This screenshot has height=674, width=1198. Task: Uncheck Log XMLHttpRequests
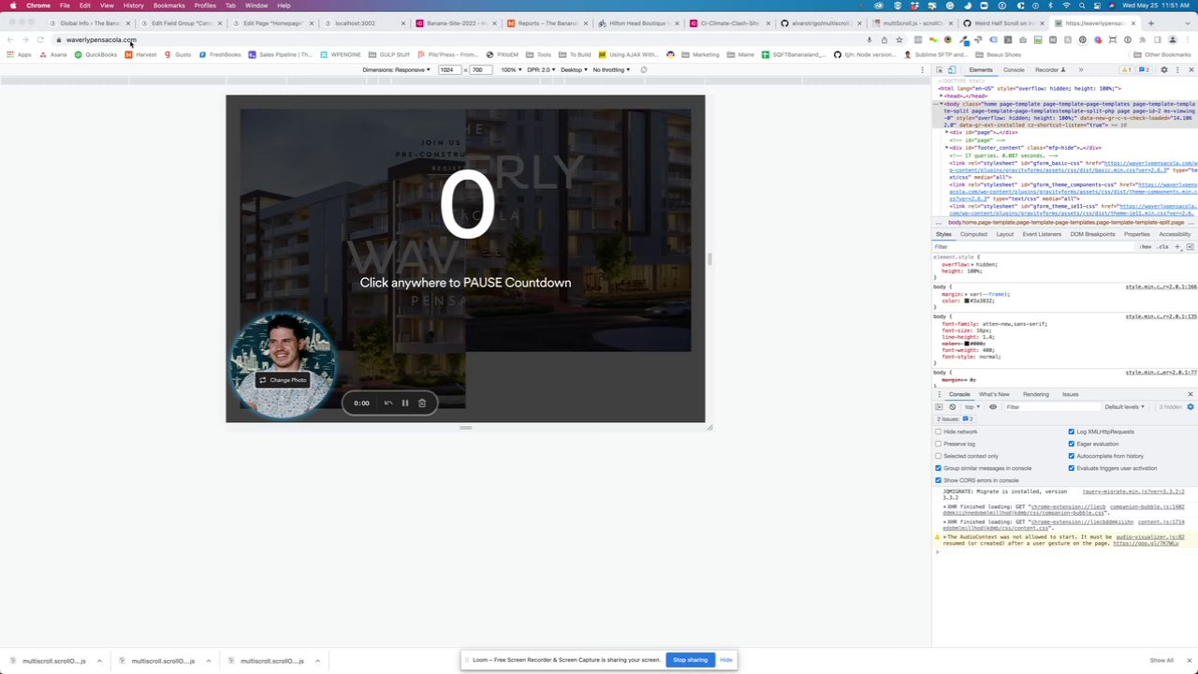point(1072,432)
